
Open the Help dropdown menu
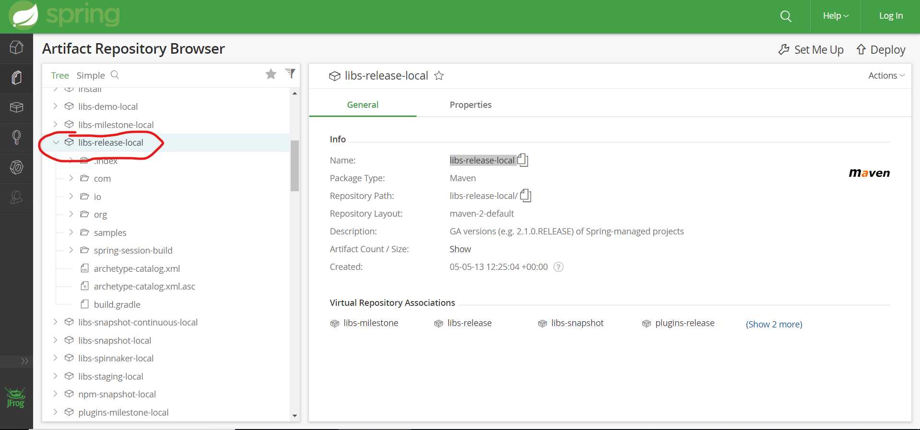(x=836, y=16)
